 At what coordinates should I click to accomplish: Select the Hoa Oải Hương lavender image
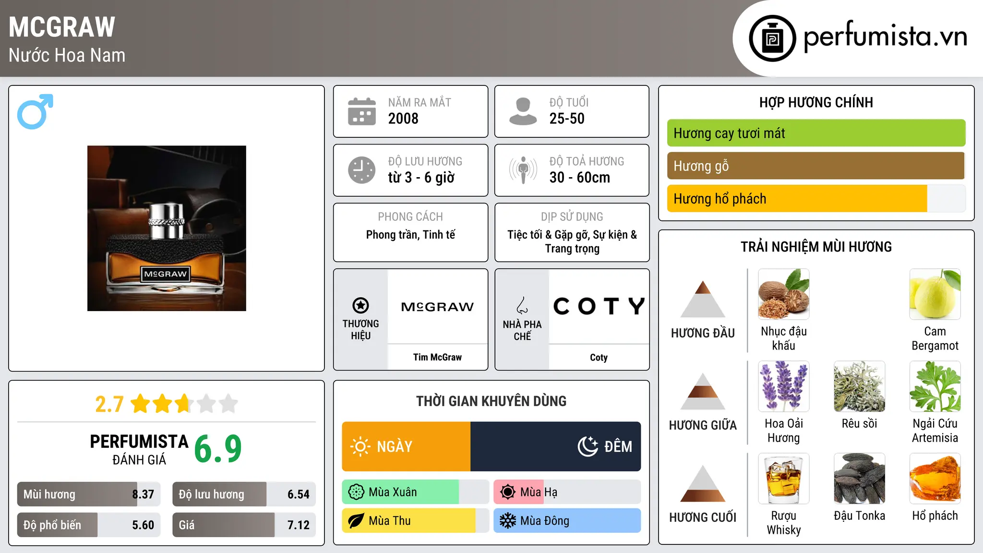(784, 386)
